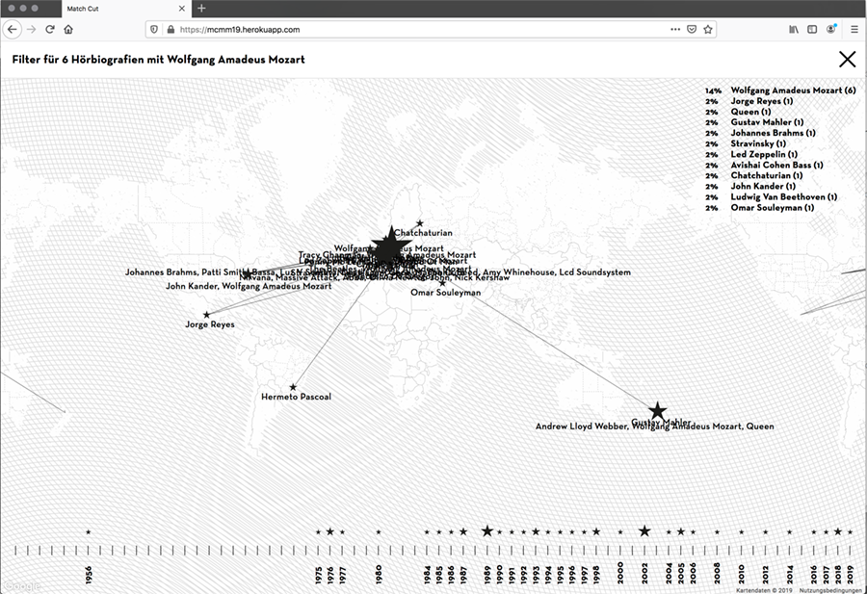Click the Hermeto Pascoal star on the map
867x594 pixels.
click(293, 387)
